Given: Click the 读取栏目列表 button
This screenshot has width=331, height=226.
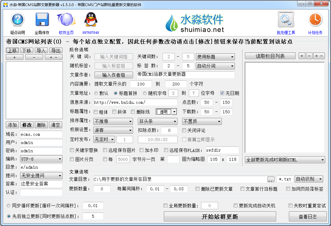Looking at the screenshot, I should [x=270, y=56].
